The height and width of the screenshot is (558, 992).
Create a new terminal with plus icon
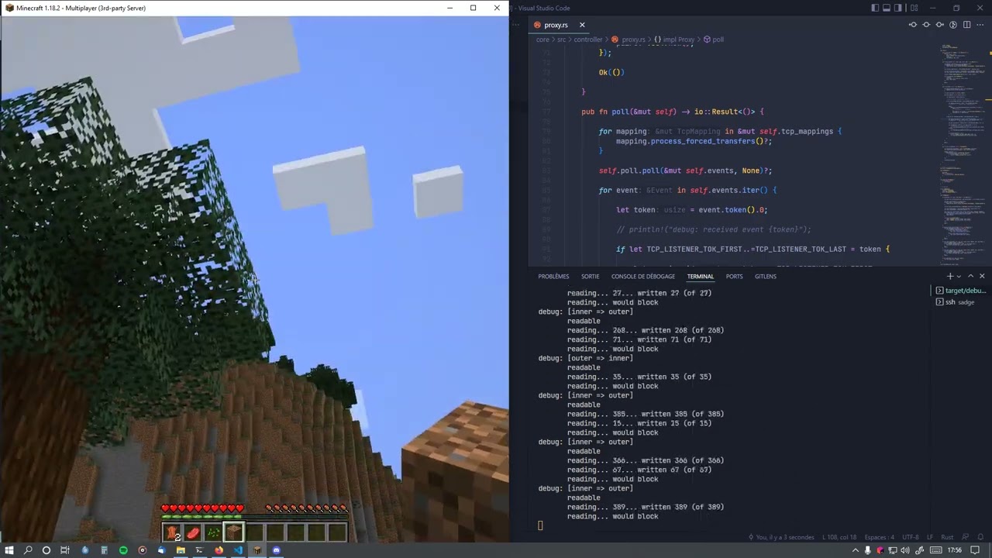point(950,276)
